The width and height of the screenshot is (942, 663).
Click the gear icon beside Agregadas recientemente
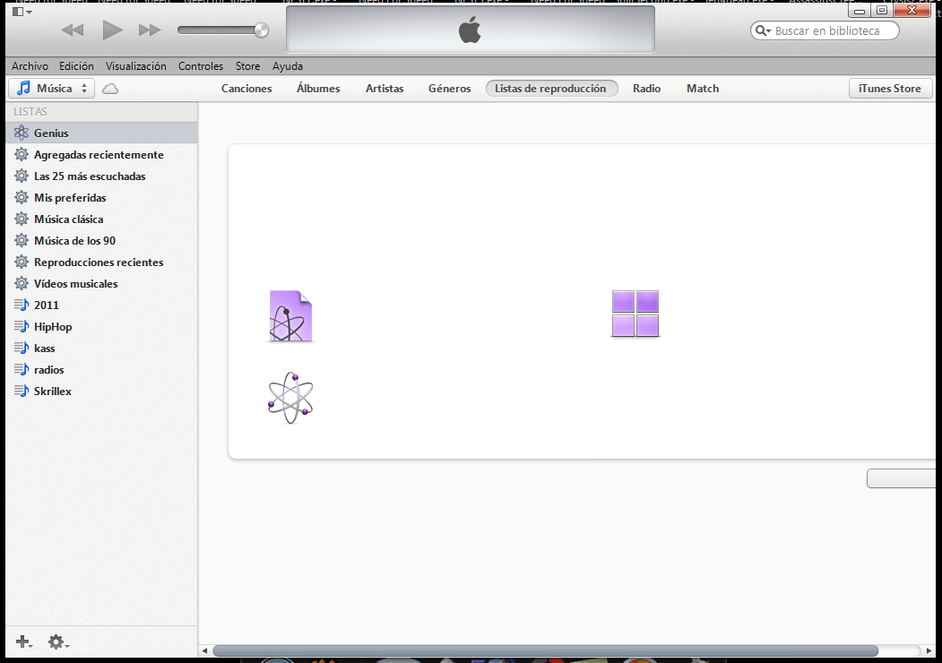(22, 154)
